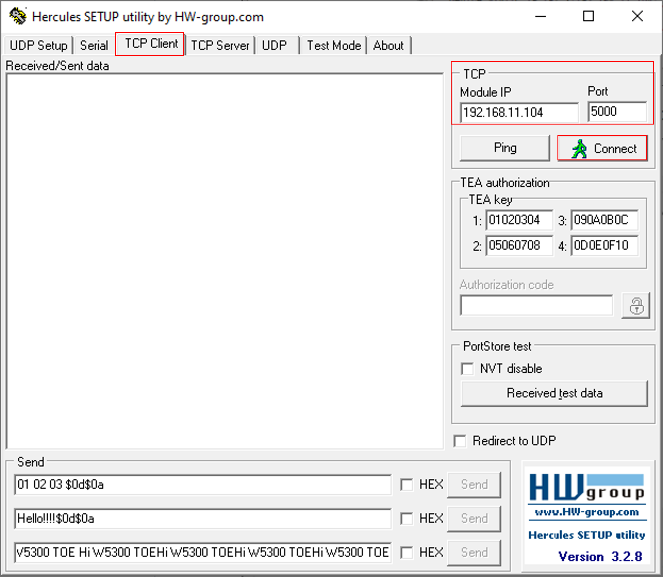This screenshot has width=663, height=577.
Task: Click the Ping button
Action: tap(505, 148)
